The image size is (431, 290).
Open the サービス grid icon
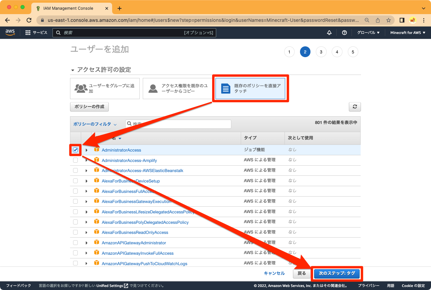click(27, 32)
